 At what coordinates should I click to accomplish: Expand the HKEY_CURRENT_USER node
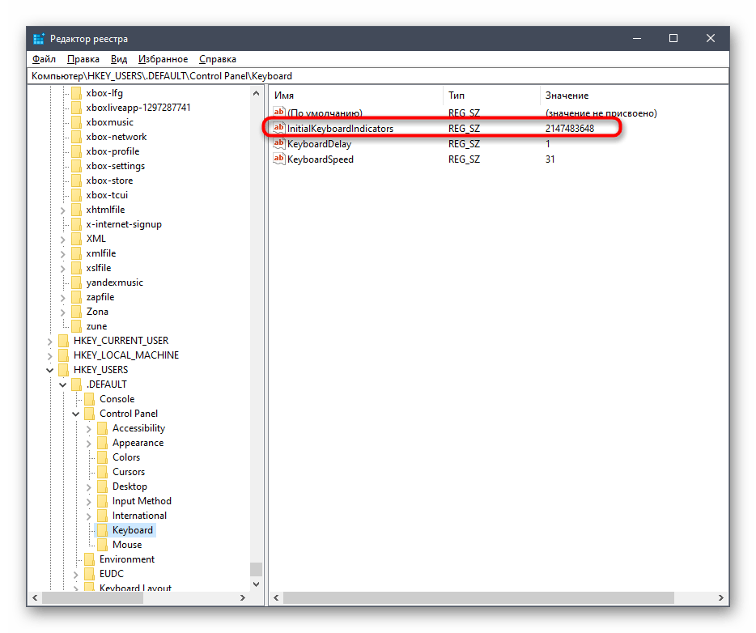(x=50, y=341)
